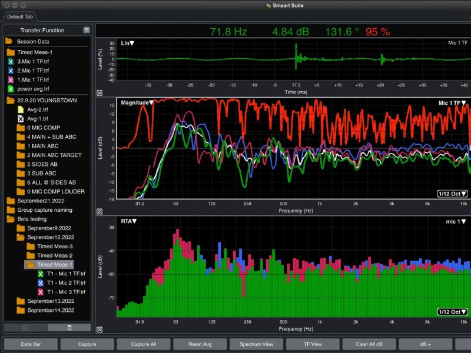Open the Magnitude plot type dropdown
This screenshot has height=353, width=471.
(x=137, y=103)
